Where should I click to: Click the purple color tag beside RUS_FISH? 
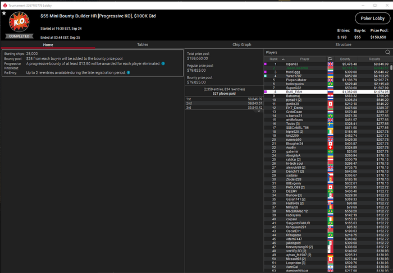click(265, 92)
